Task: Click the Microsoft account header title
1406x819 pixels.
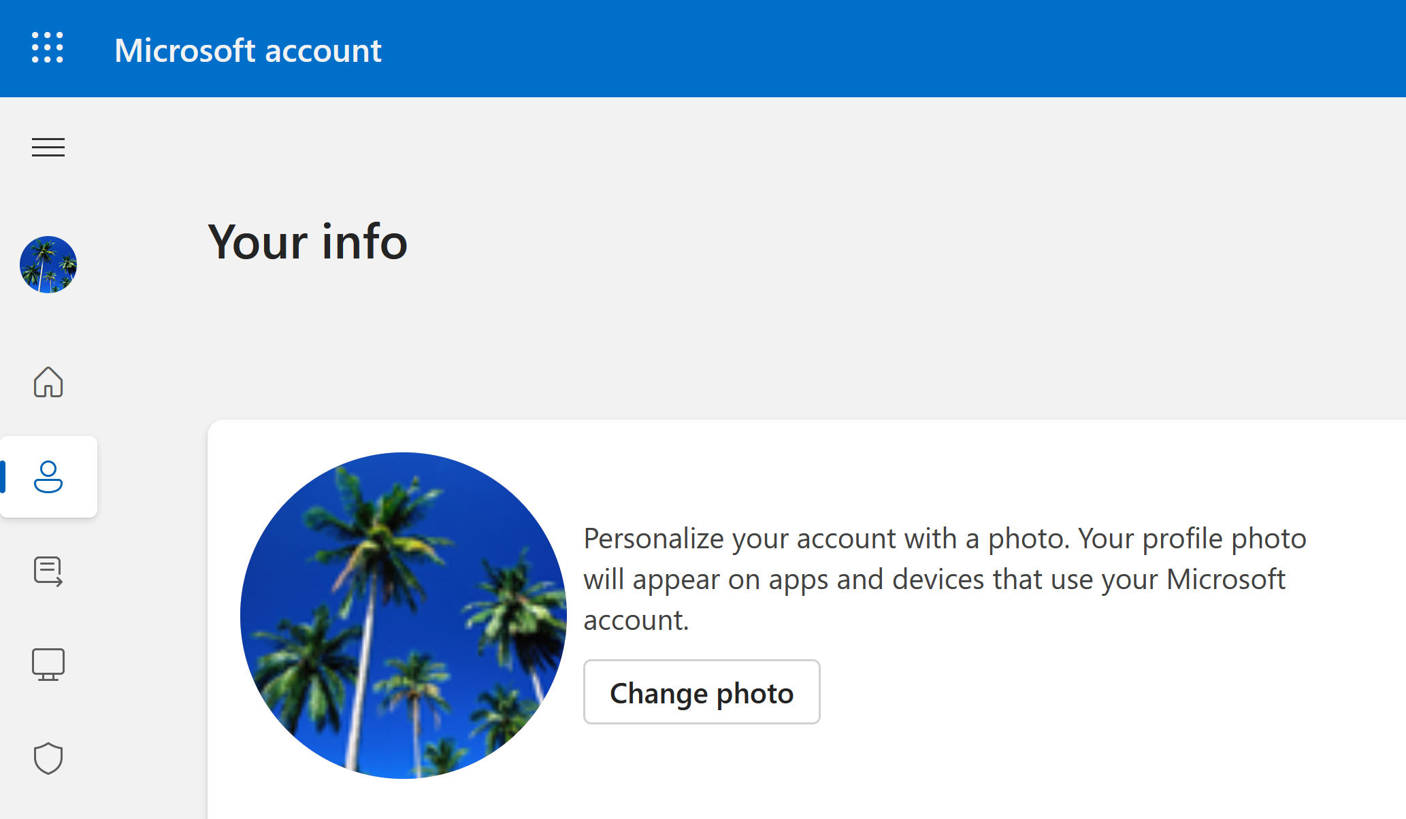Action: pos(248,50)
